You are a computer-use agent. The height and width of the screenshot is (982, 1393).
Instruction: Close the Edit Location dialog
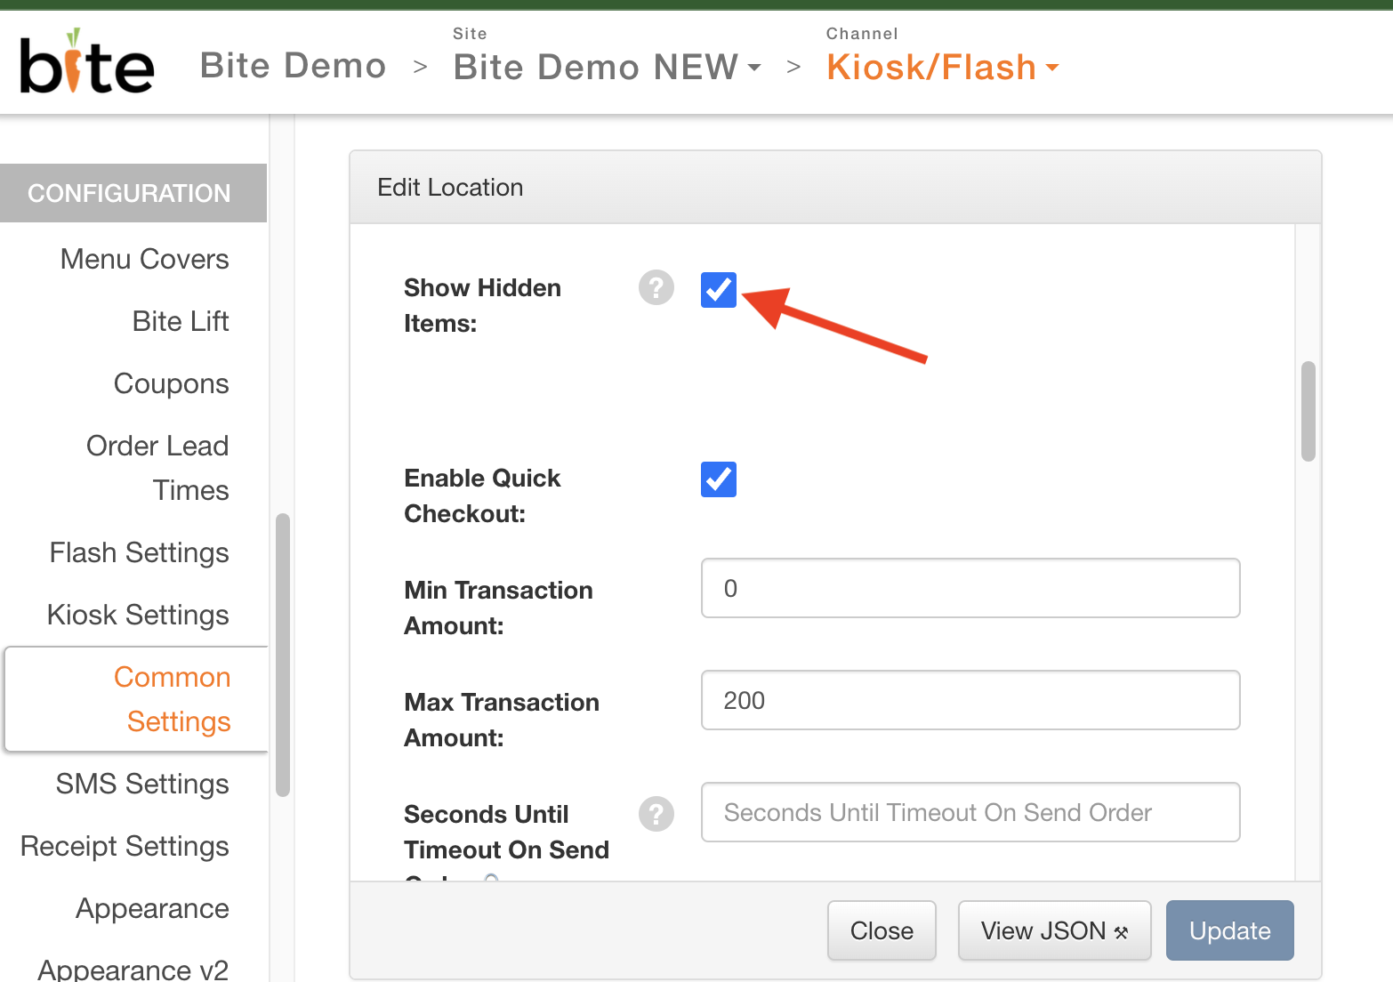click(881, 930)
